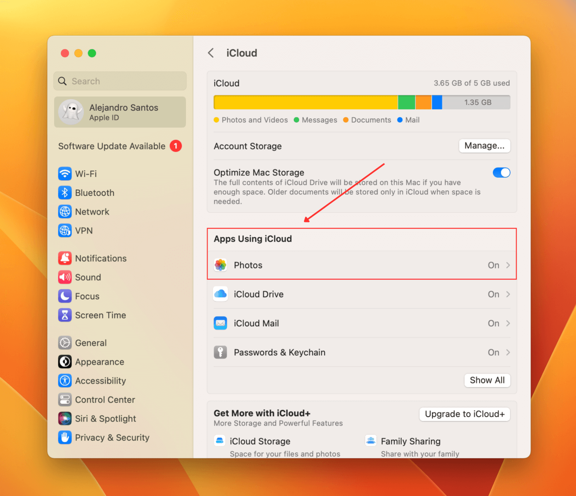Click "3.65 GB of 5 GB used" text
This screenshot has width=576, height=496.
[x=471, y=83]
